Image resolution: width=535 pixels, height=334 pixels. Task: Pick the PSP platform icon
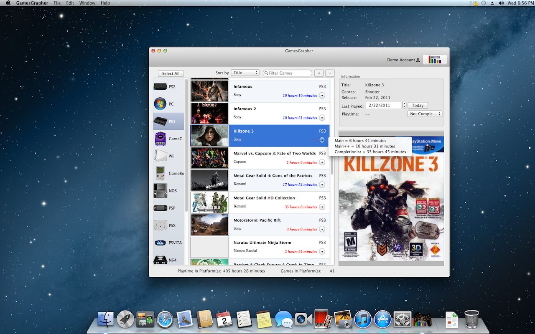tap(160, 208)
